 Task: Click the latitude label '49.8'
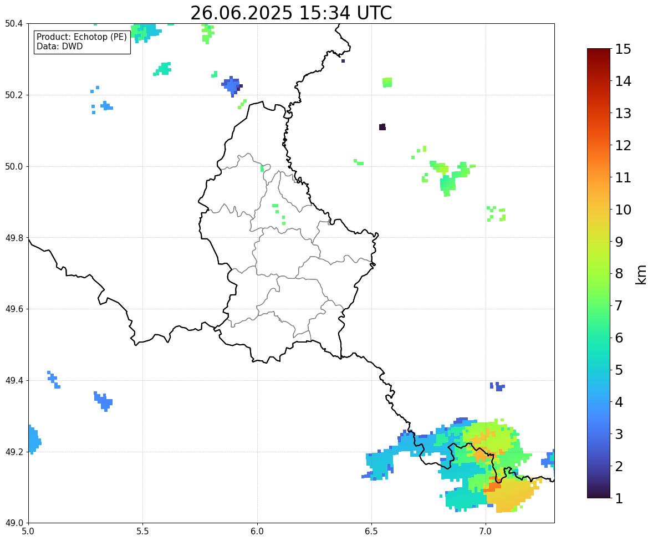[x=14, y=238]
